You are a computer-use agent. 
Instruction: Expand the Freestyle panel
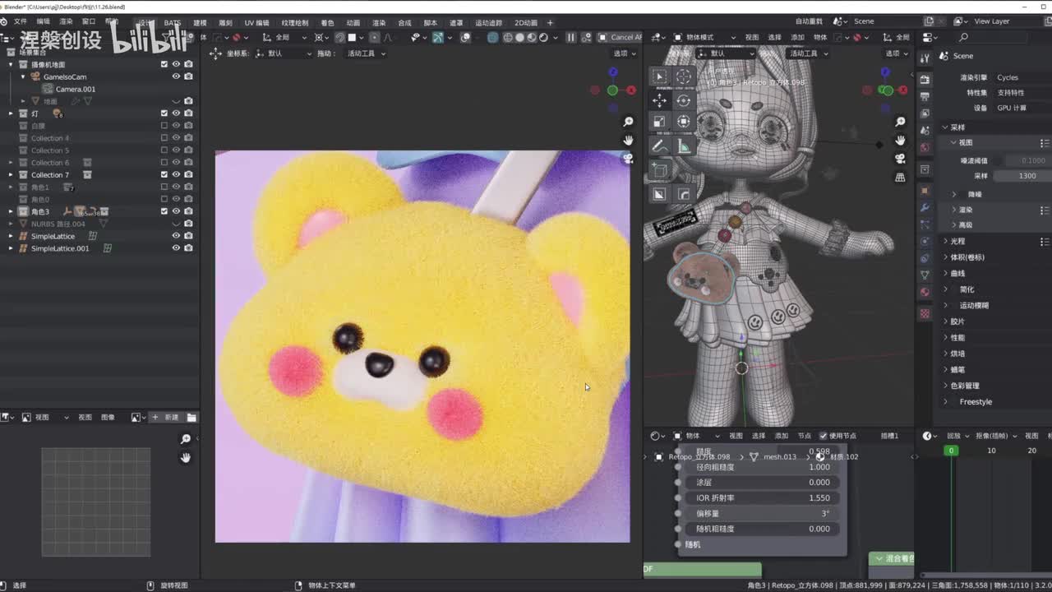tap(945, 401)
